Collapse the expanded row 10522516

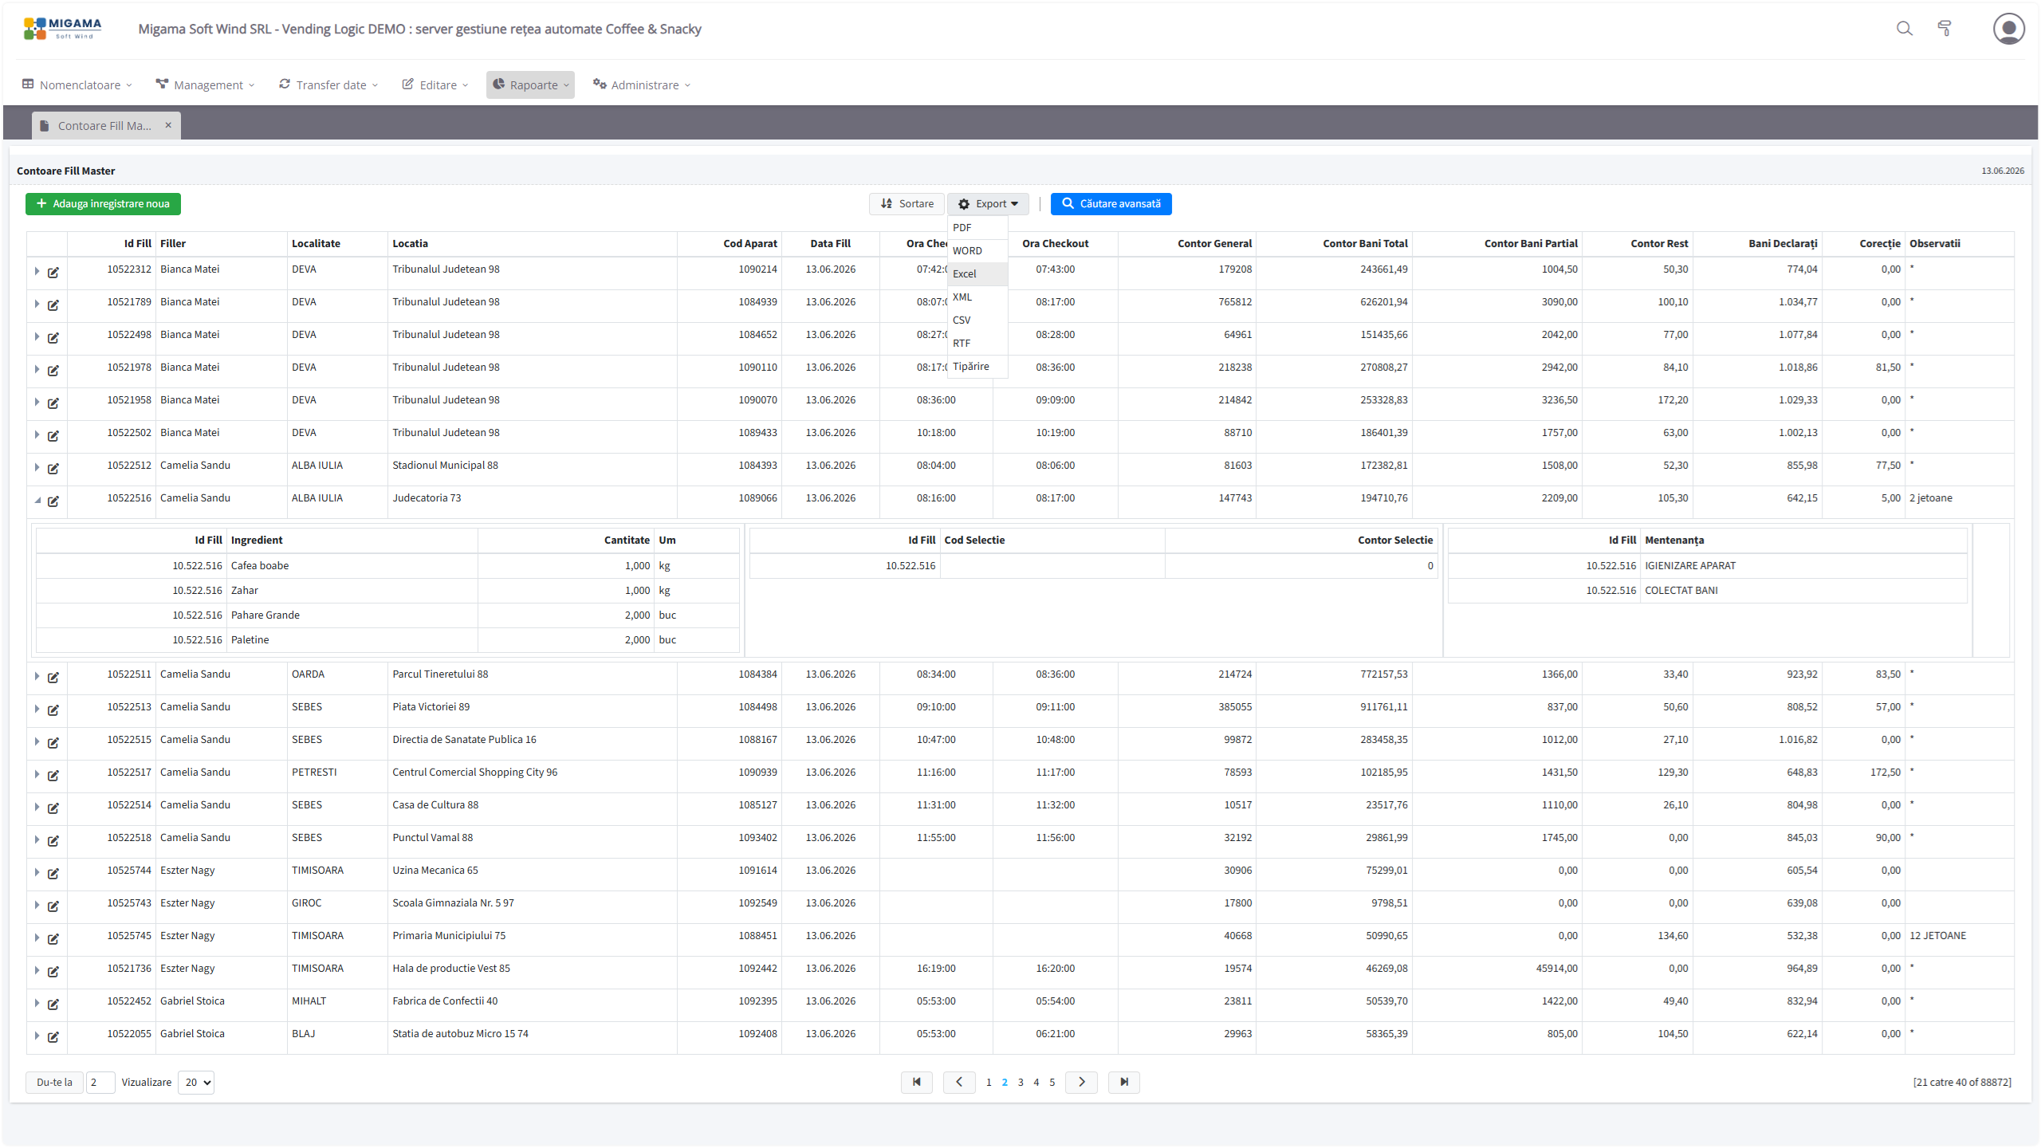37,501
